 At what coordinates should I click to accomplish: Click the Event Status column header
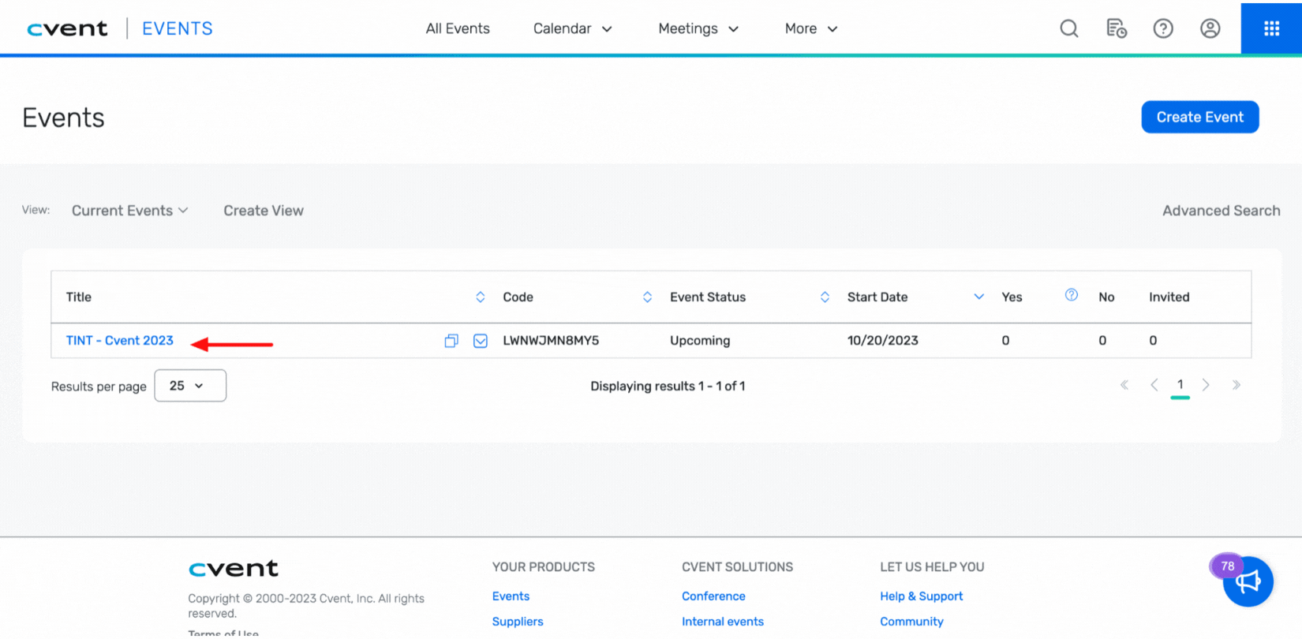pos(708,297)
